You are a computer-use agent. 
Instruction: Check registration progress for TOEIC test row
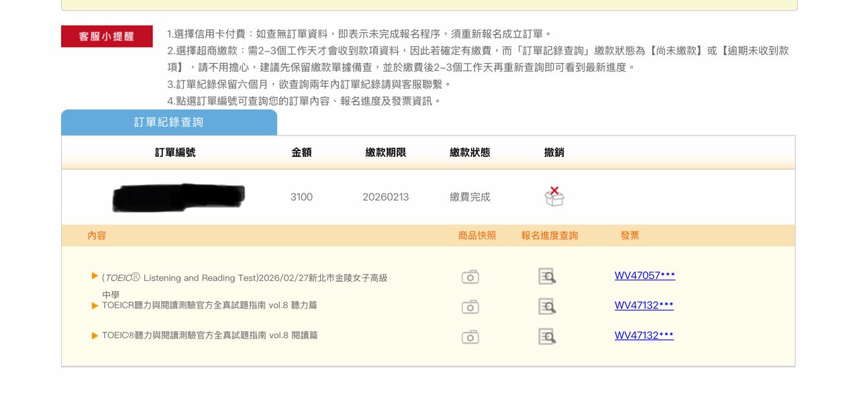click(547, 276)
